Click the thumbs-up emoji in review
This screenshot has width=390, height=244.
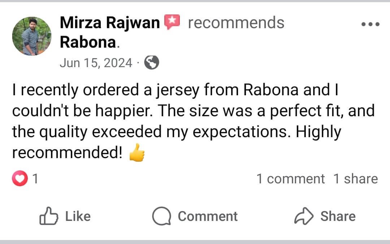click(x=137, y=152)
